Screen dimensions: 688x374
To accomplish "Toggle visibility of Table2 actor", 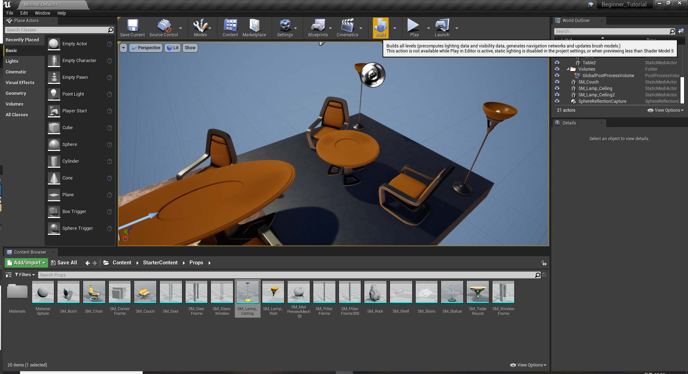I will tap(557, 62).
